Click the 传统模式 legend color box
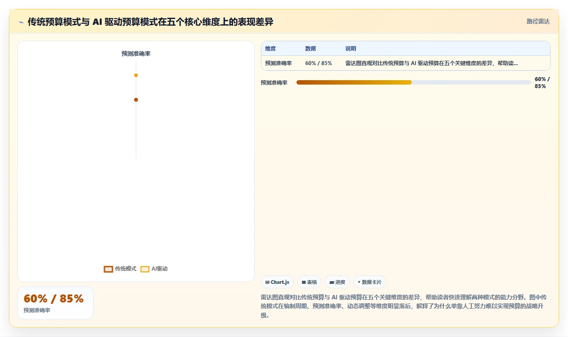The image size is (568, 337). 108,269
